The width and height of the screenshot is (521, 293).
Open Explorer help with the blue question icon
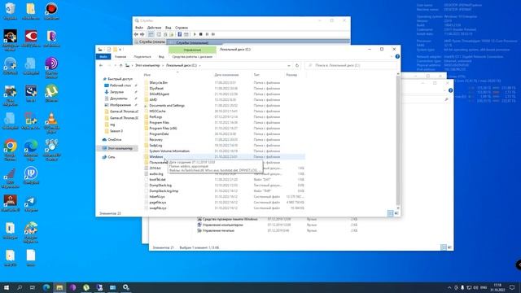pos(397,56)
